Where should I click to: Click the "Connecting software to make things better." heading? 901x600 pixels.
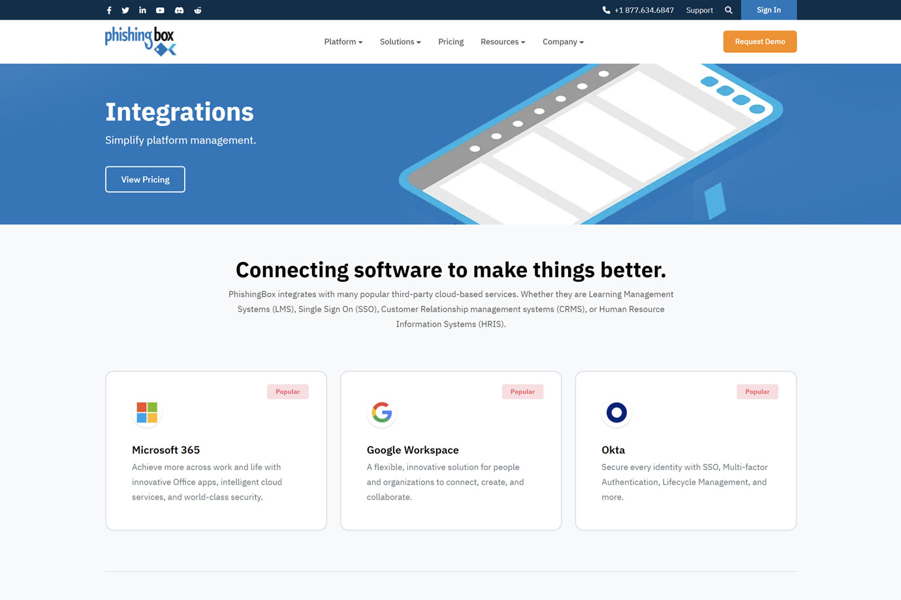point(450,270)
